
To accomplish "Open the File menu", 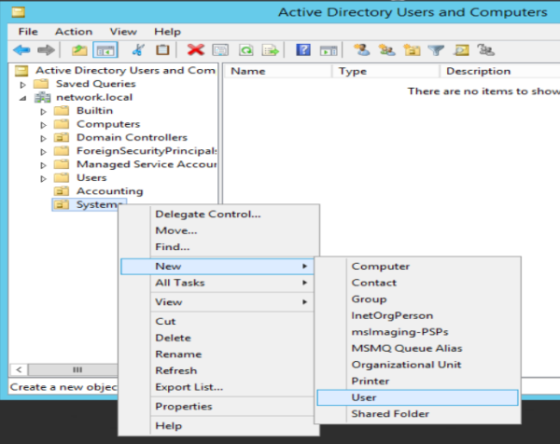I will 28,32.
